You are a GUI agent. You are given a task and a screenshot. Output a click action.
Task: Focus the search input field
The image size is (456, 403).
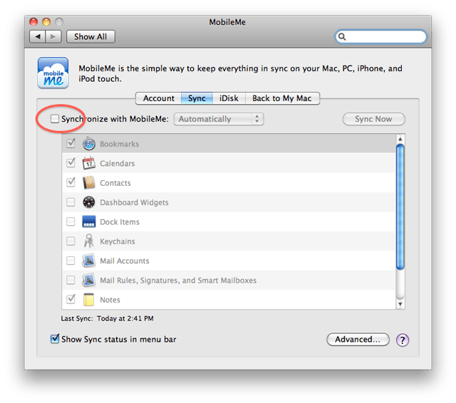(x=381, y=36)
